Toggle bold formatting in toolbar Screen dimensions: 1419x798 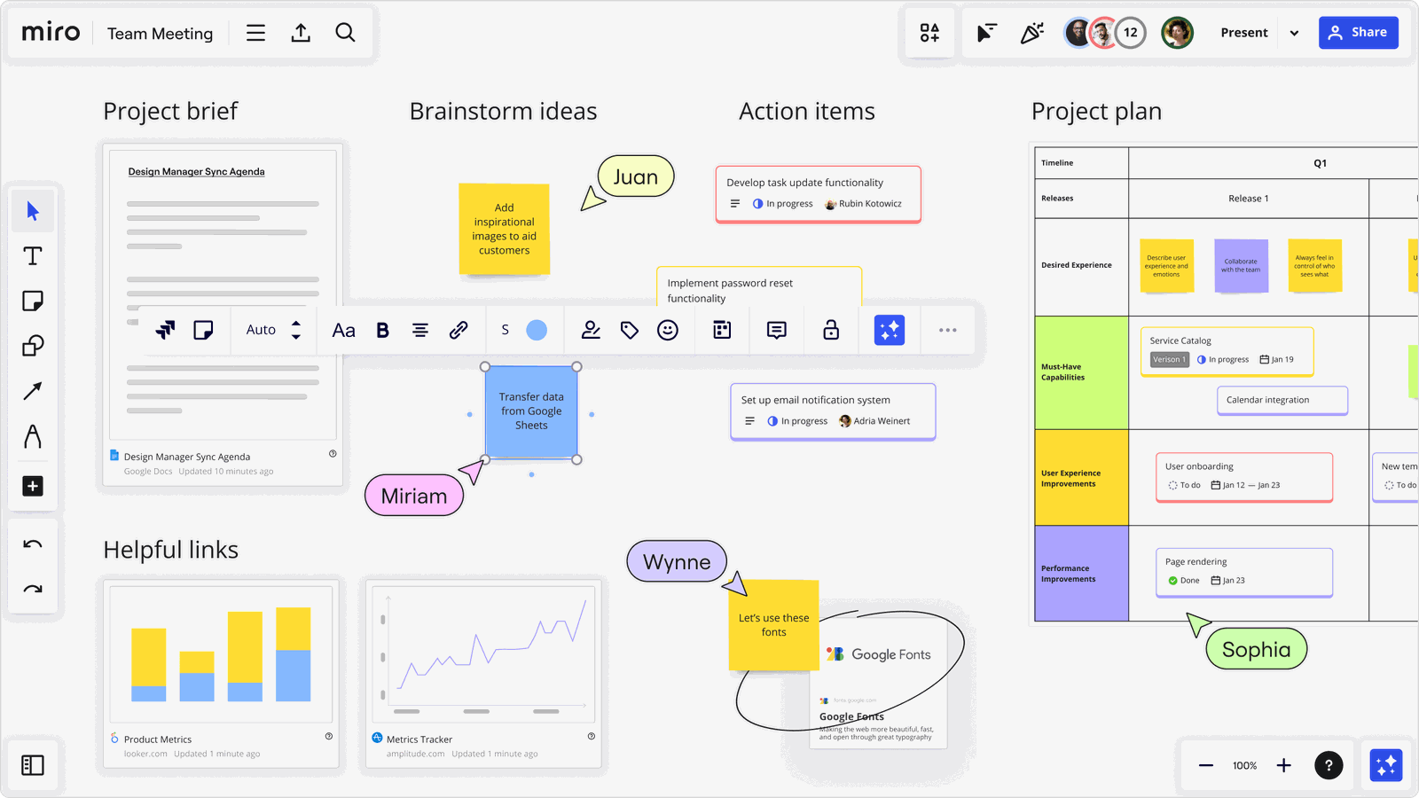382,330
